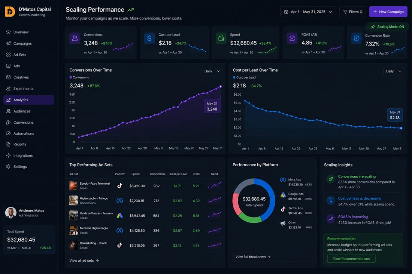This screenshot has height=274, width=412.
Task: Click the Other megaphone icon in platform legend
Action: point(283,224)
